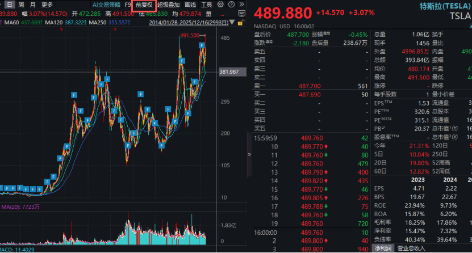Screen dimensions: 472x253
Task: Open chart settings gear icon
Action: pyautogui.click(x=220, y=5)
